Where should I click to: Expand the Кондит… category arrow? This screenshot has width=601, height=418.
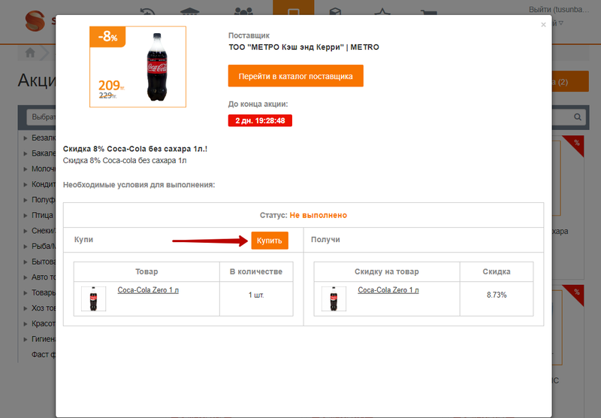pos(26,184)
